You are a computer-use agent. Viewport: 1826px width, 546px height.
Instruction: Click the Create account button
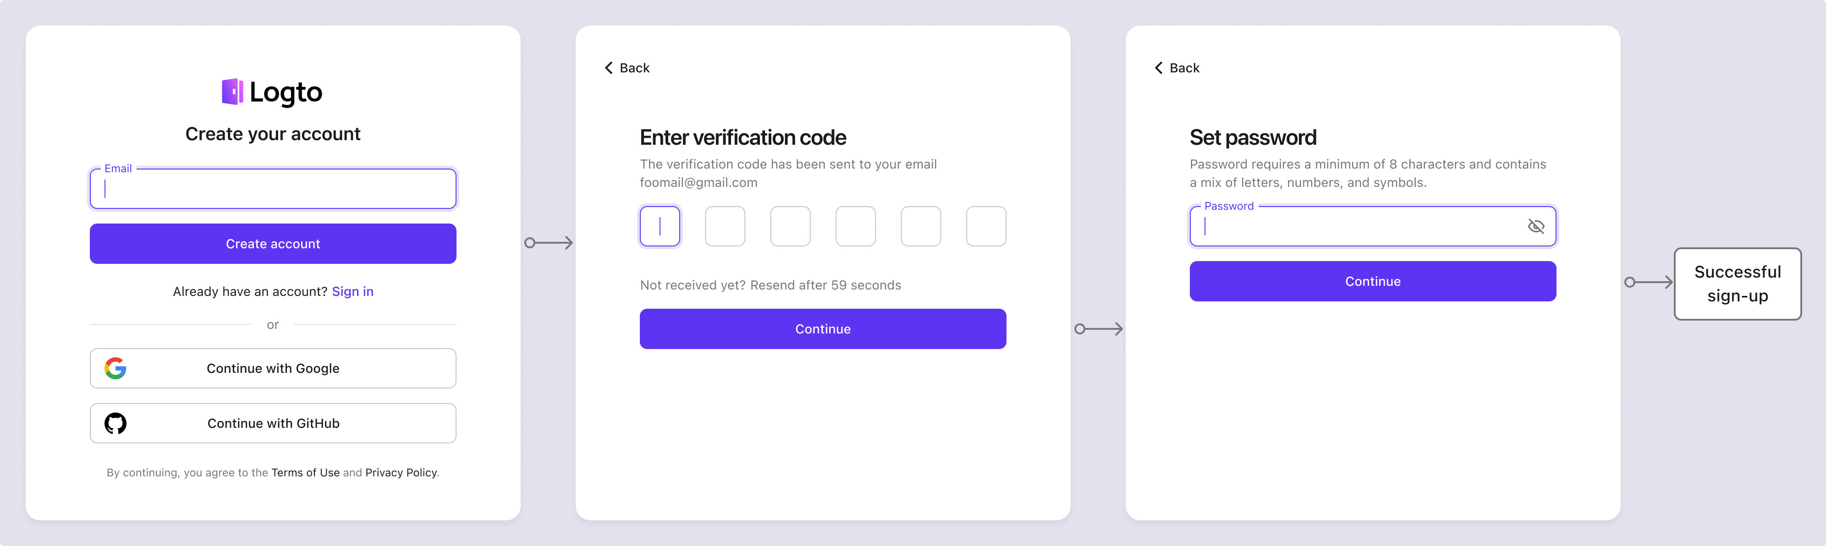coord(273,243)
